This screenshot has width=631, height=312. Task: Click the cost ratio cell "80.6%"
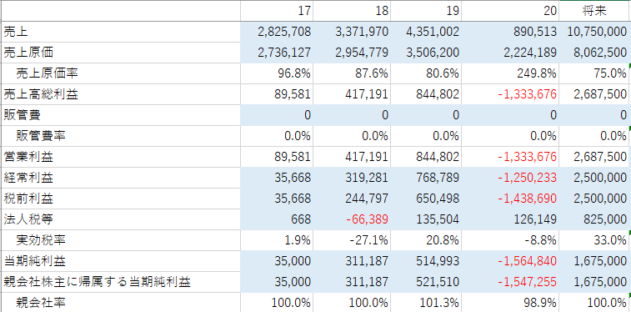pyautogui.click(x=425, y=73)
